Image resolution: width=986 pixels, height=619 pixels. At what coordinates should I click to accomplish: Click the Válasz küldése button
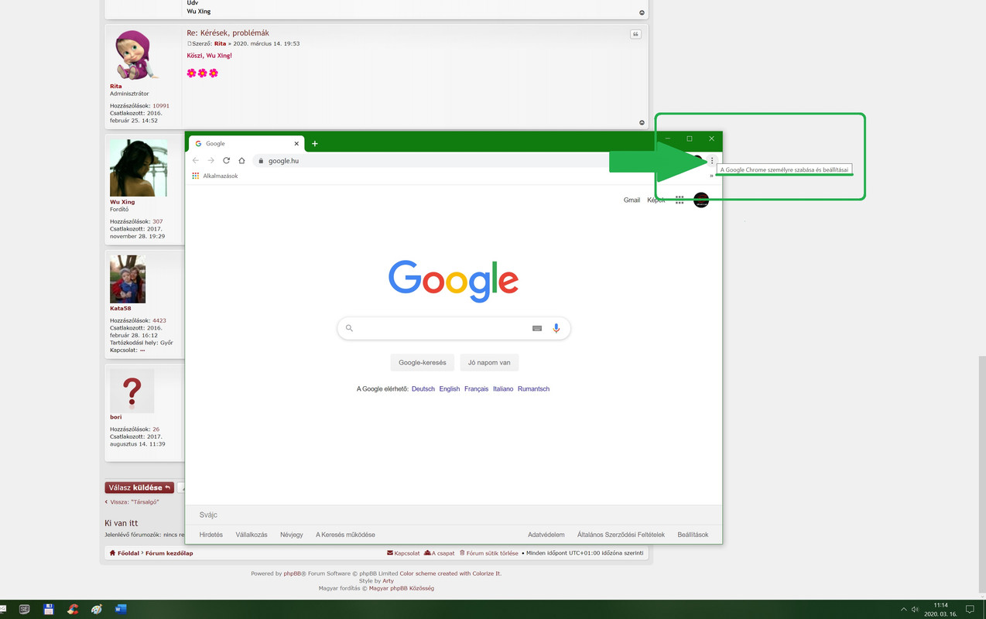click(x=139, y=487)
